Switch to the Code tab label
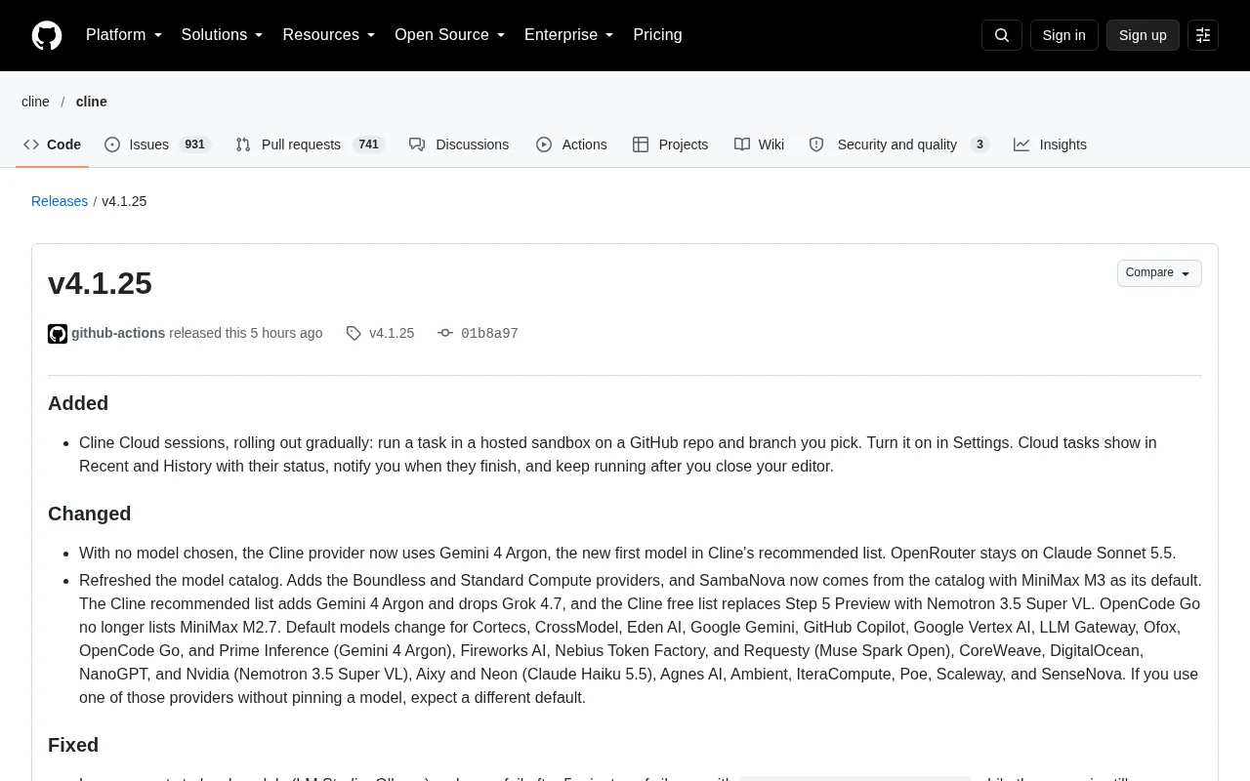The image size is (1250, 781). pyautogui.click(x=63, y=144)
